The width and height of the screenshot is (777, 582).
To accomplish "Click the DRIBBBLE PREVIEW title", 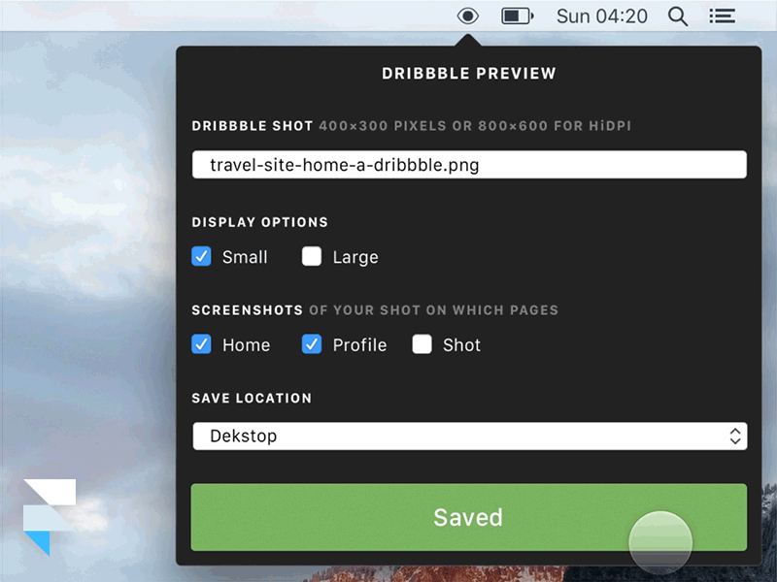I will point(469,74).
